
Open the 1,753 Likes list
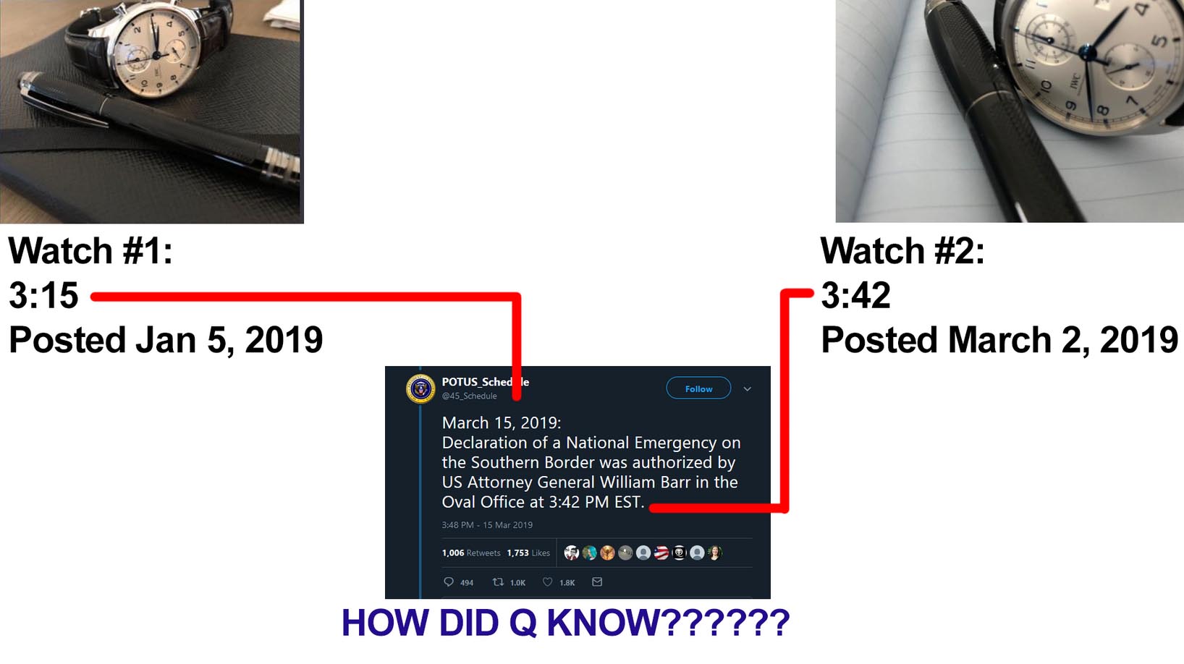point(528,553)
